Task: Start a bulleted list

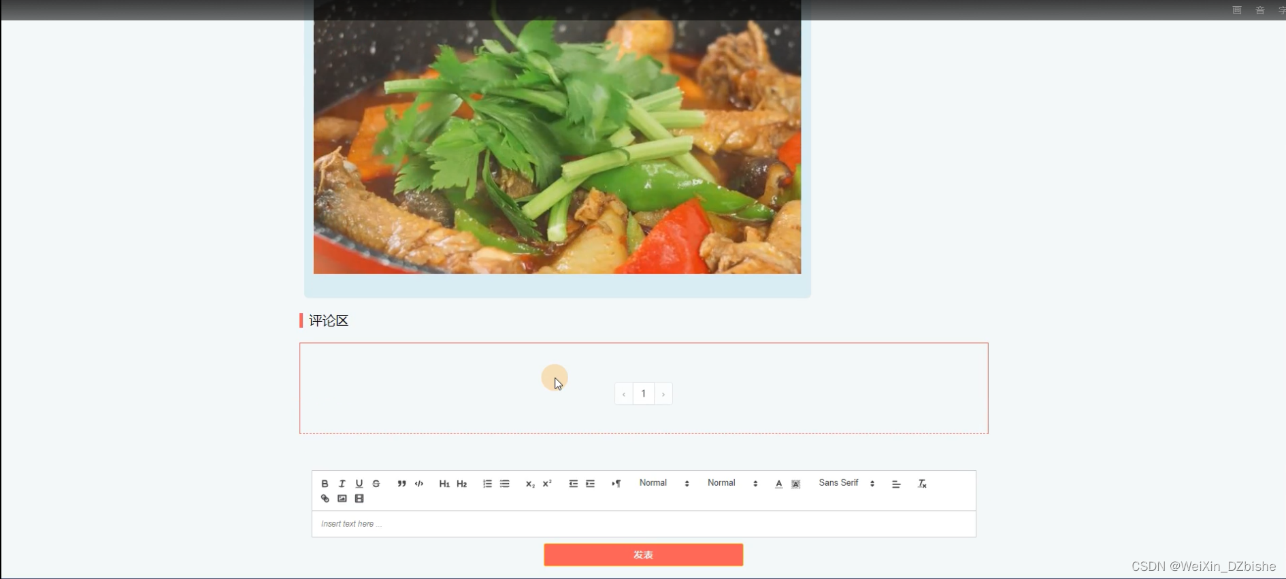Action: point(504,484)
